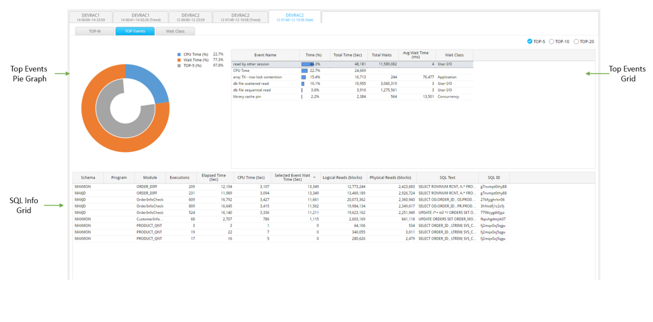
Task: Sort by Total Time (Sec) column header
Action: click(x=348, y=55)
